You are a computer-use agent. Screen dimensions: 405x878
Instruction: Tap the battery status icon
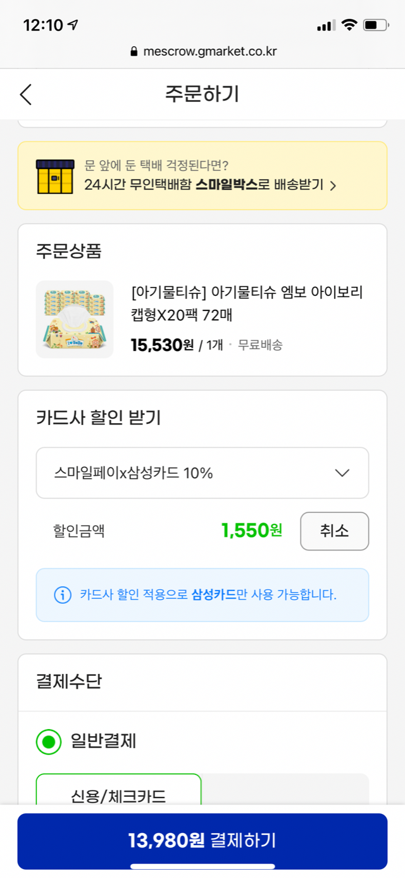[378, 25]
